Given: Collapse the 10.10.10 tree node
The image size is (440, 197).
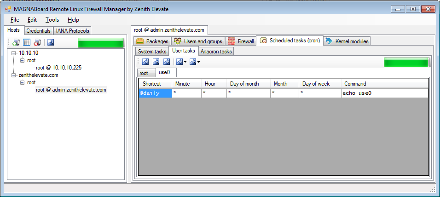Looking at the screenshot, I should 13,53.
